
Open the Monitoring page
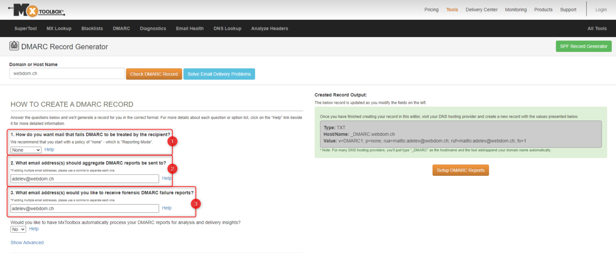[515, 10]
